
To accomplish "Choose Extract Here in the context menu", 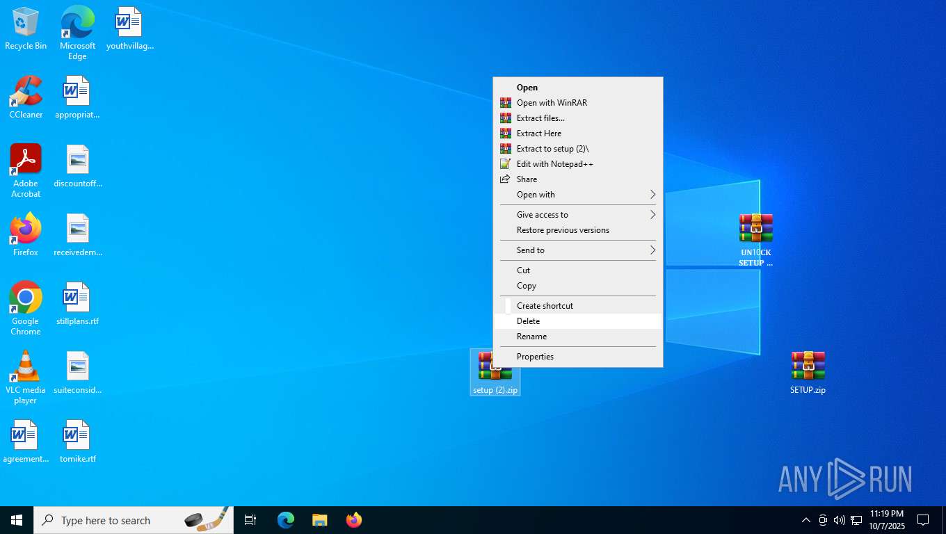I will 578,133.
